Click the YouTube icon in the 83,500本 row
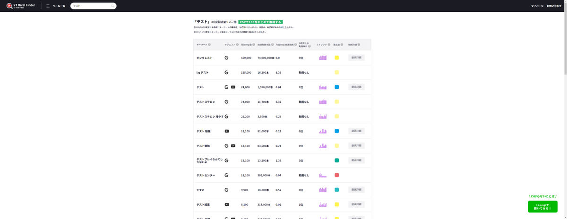Image resolution: width=567 pixels, height=219 pixels. (x=233, y=146)
